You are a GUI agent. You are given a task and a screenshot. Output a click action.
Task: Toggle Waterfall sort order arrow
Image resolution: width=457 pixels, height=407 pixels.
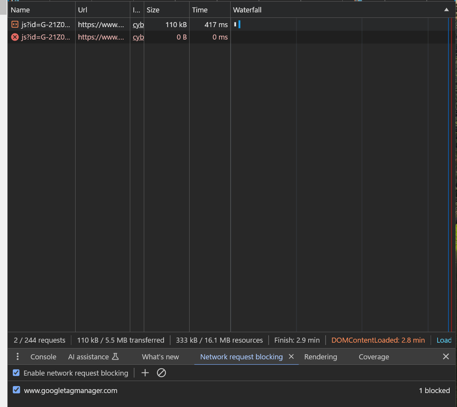point(446,10)
